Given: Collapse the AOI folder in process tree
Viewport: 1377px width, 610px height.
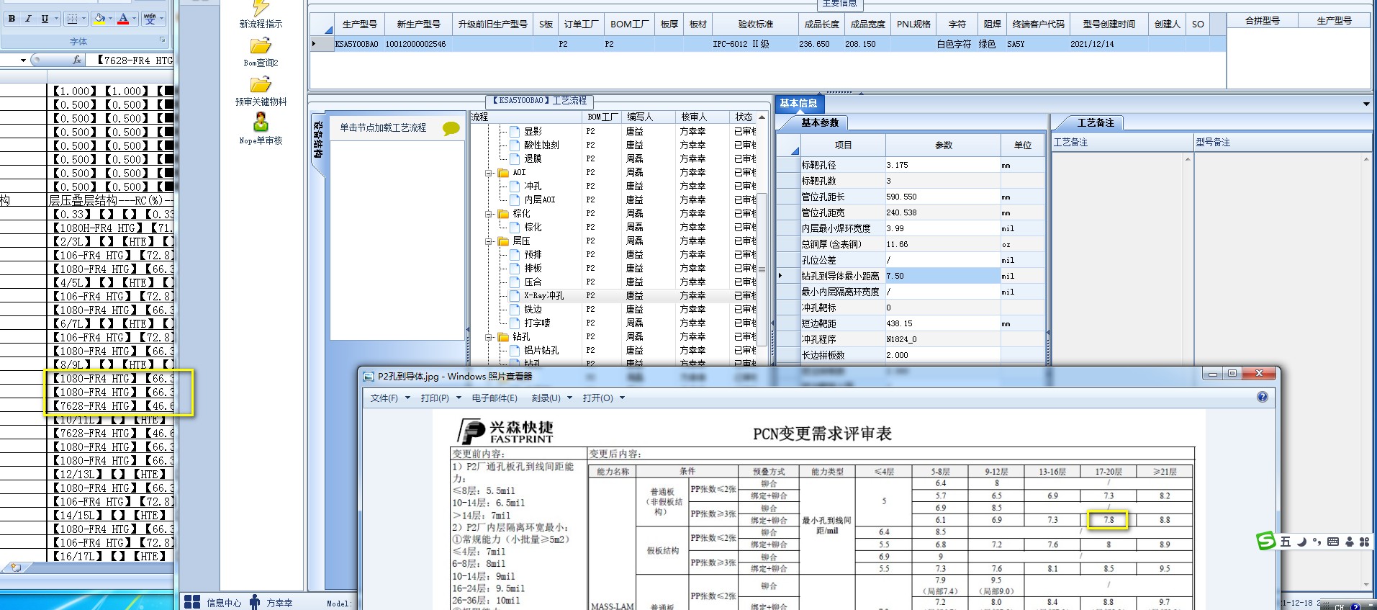Looking at the screenshot, I should click(489, 173).
